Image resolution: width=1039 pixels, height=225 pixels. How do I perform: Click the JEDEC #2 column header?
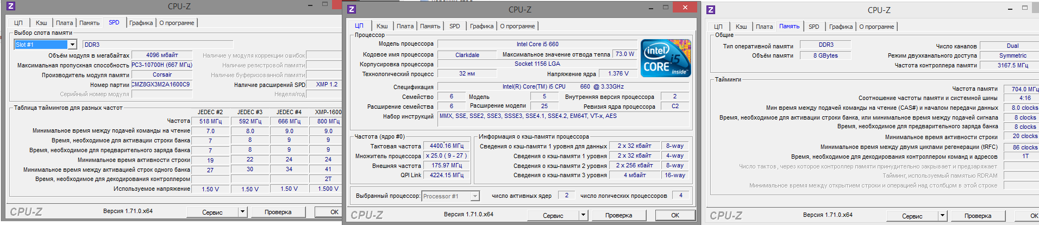pyautogui.click(x=210, y=112)
